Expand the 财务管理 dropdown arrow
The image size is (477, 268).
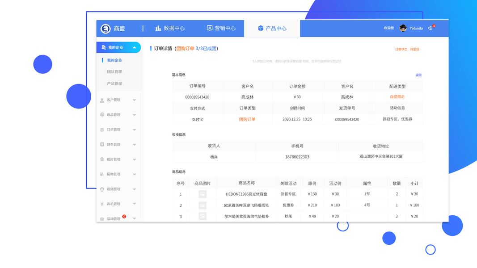pos(134,145)
